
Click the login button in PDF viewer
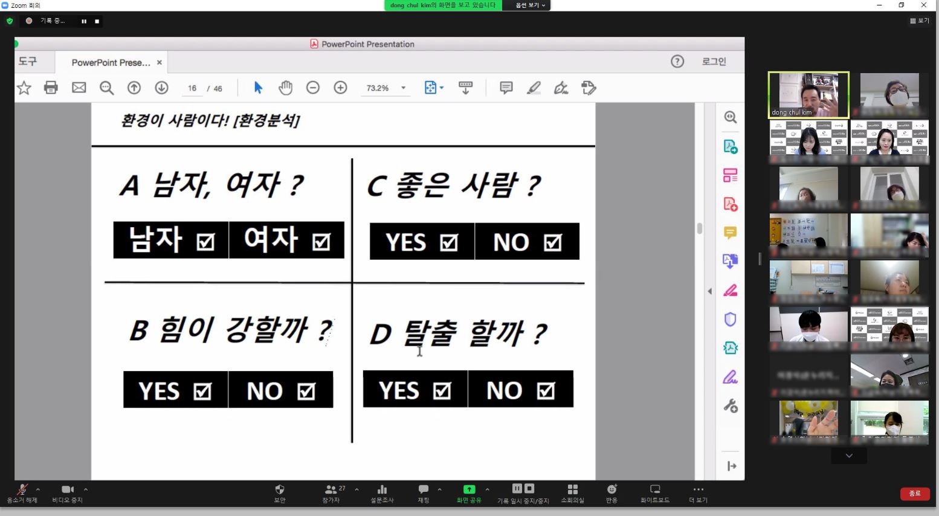714,62
